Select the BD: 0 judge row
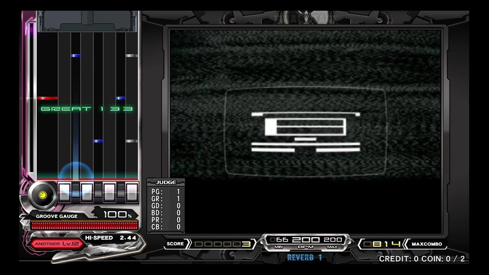Image resolution: width=489 pixels, height=275 pixels. point(166,213)
